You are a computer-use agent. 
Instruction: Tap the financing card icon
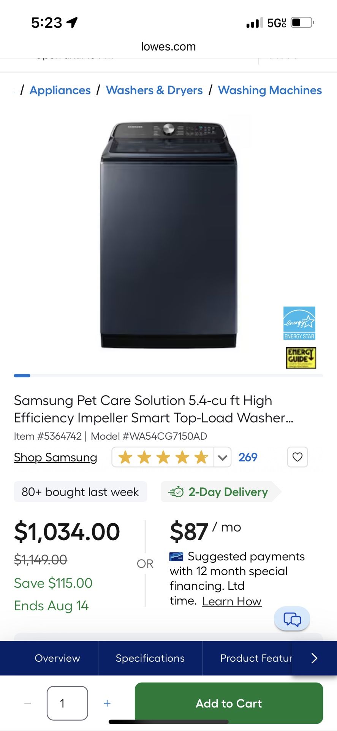tap(176, 557)
